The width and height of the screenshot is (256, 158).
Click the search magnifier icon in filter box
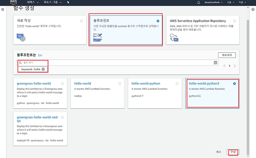pos(20,62)
